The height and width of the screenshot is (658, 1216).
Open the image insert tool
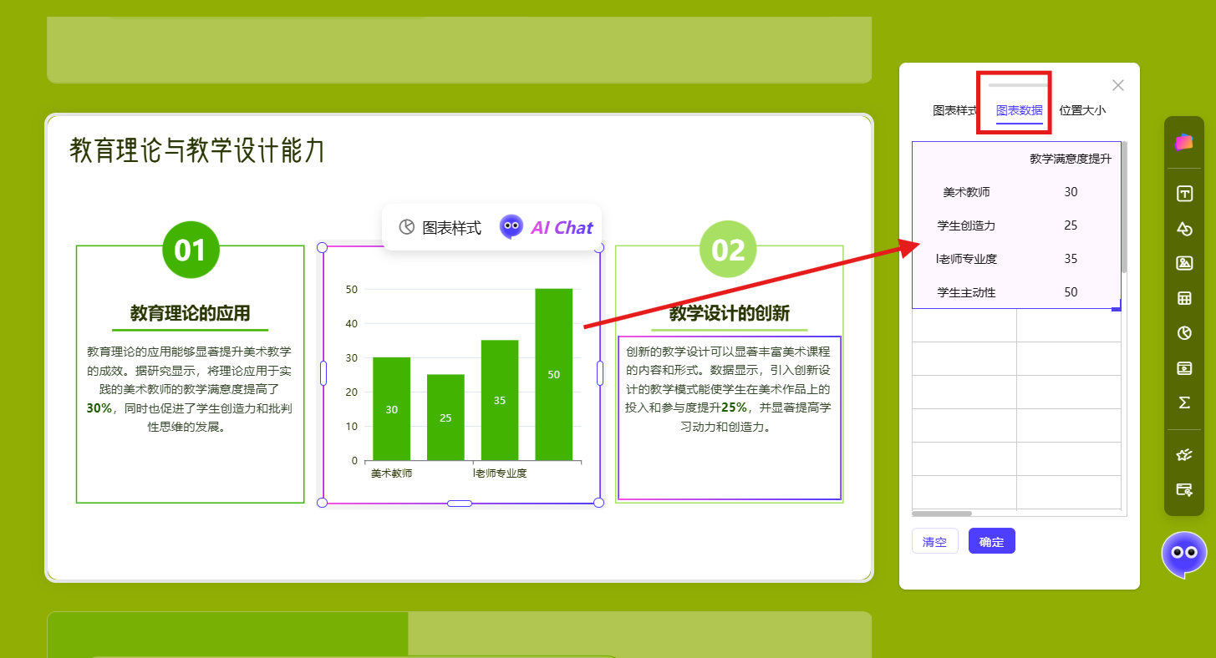tap(1183, 263)
